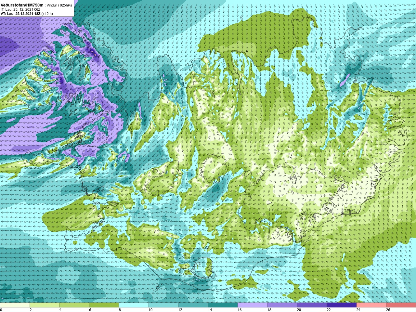Image resolution: width=416 pixels, height=312 pixels.
Task: Click the dark indigo 22–24 legend swatch
Action: pyautogui.click(x=342, y=305)
